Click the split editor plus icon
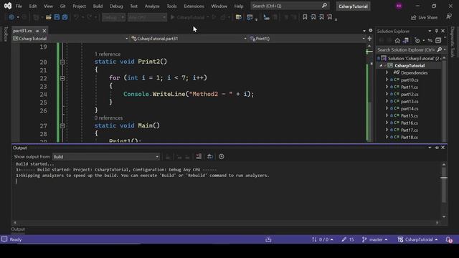This screenshot has width=459, height=258. click(370, 38)
